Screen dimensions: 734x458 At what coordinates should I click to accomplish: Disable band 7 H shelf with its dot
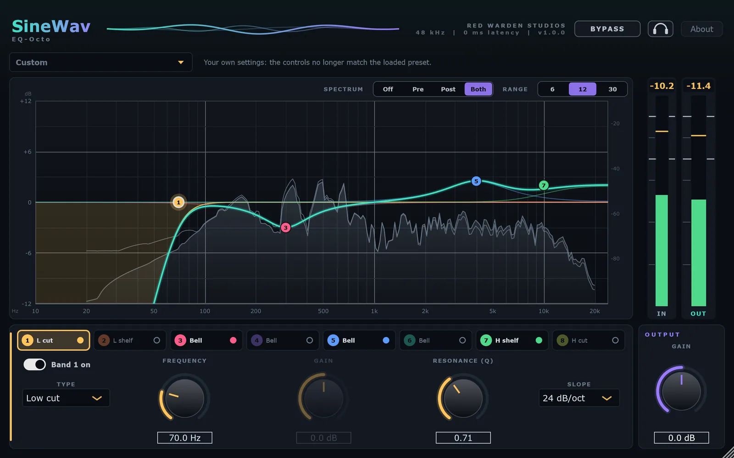point(539,340)
